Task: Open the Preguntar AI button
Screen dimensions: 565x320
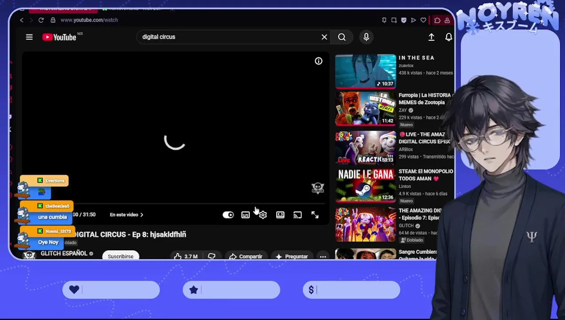Action: (x=292, y=256)
